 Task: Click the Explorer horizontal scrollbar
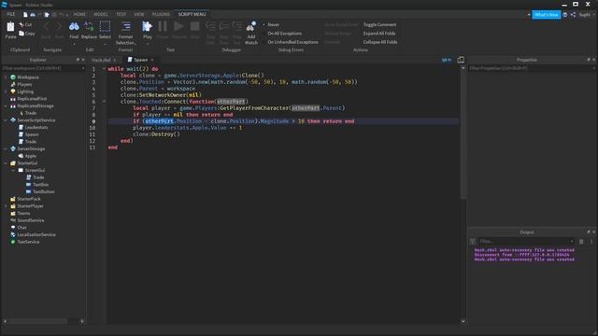click(x=38, y=321)
